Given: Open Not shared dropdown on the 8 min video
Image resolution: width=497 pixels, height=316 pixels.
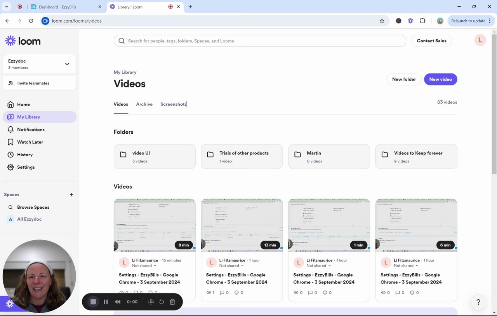Looking at the screenshot, I should tap(144, 266).
